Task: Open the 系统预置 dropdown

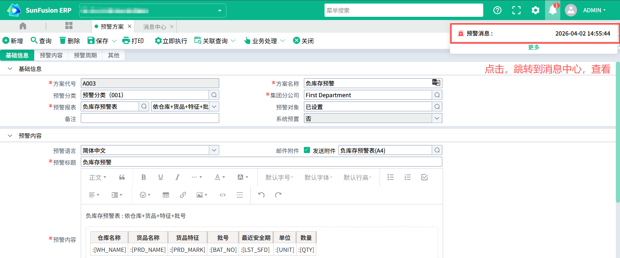Action: click(437, 119)
